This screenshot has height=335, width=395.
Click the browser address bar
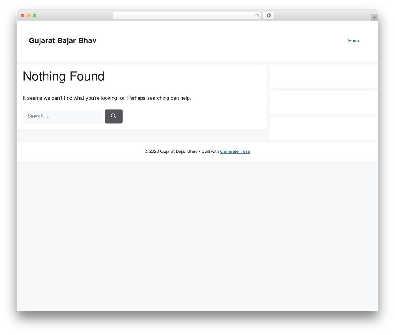[x=187, y=15]
